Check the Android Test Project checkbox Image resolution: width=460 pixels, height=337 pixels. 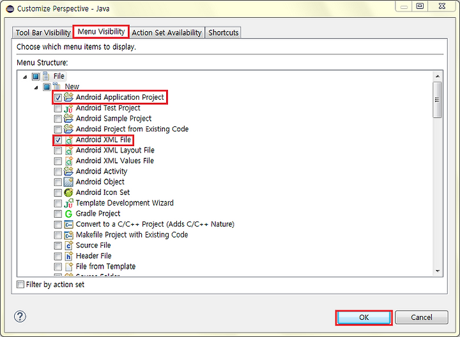coord(57,108)
